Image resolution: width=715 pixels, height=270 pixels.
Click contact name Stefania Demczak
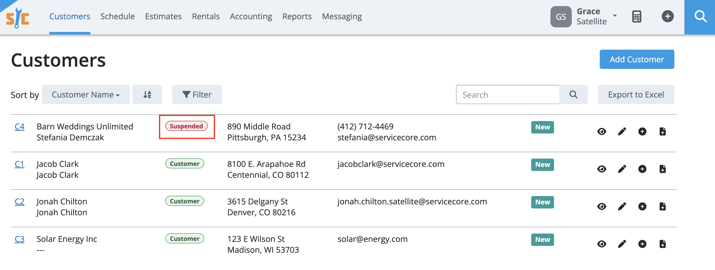70,137
